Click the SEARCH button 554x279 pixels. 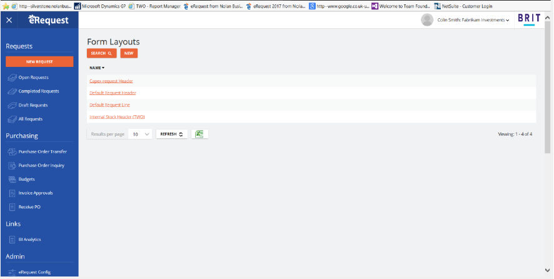[101, 54]
